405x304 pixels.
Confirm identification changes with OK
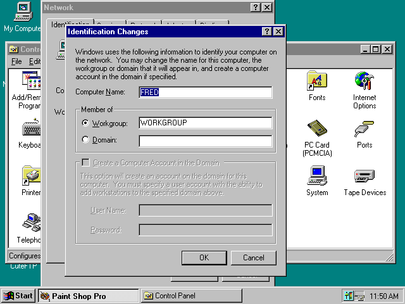[x=204, y=258]
